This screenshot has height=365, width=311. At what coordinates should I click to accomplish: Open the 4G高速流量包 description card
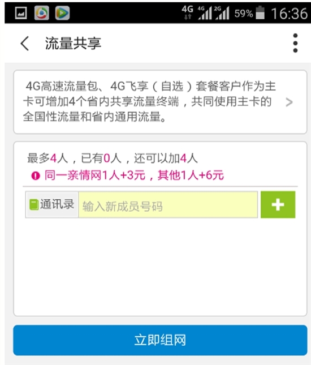click(160, 102)
